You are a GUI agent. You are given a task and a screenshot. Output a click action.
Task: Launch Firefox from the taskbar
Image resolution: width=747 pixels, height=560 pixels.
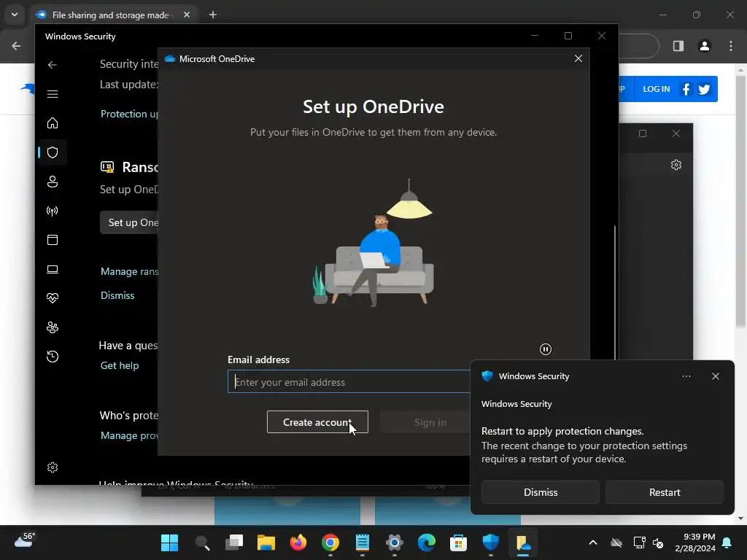(298, 542)
